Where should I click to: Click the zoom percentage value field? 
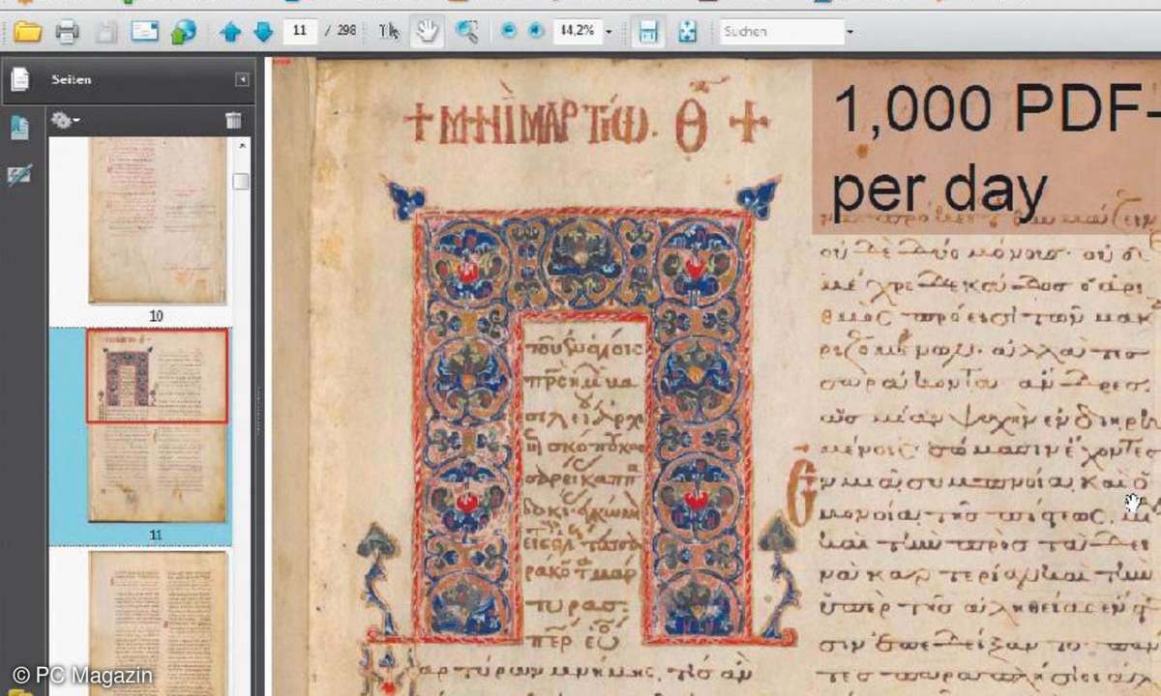[576, 32]
